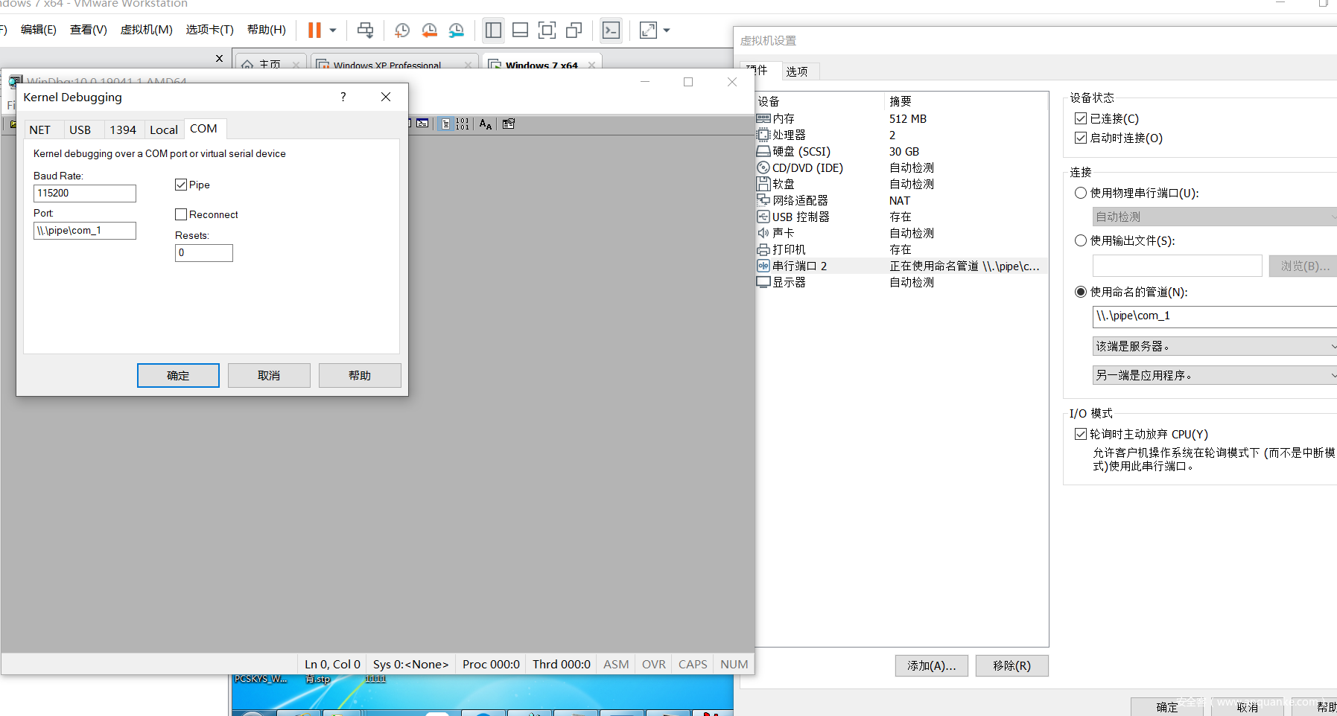
Task: Open the '该端是服务器' dropdown
Action: coord(1214,346)
